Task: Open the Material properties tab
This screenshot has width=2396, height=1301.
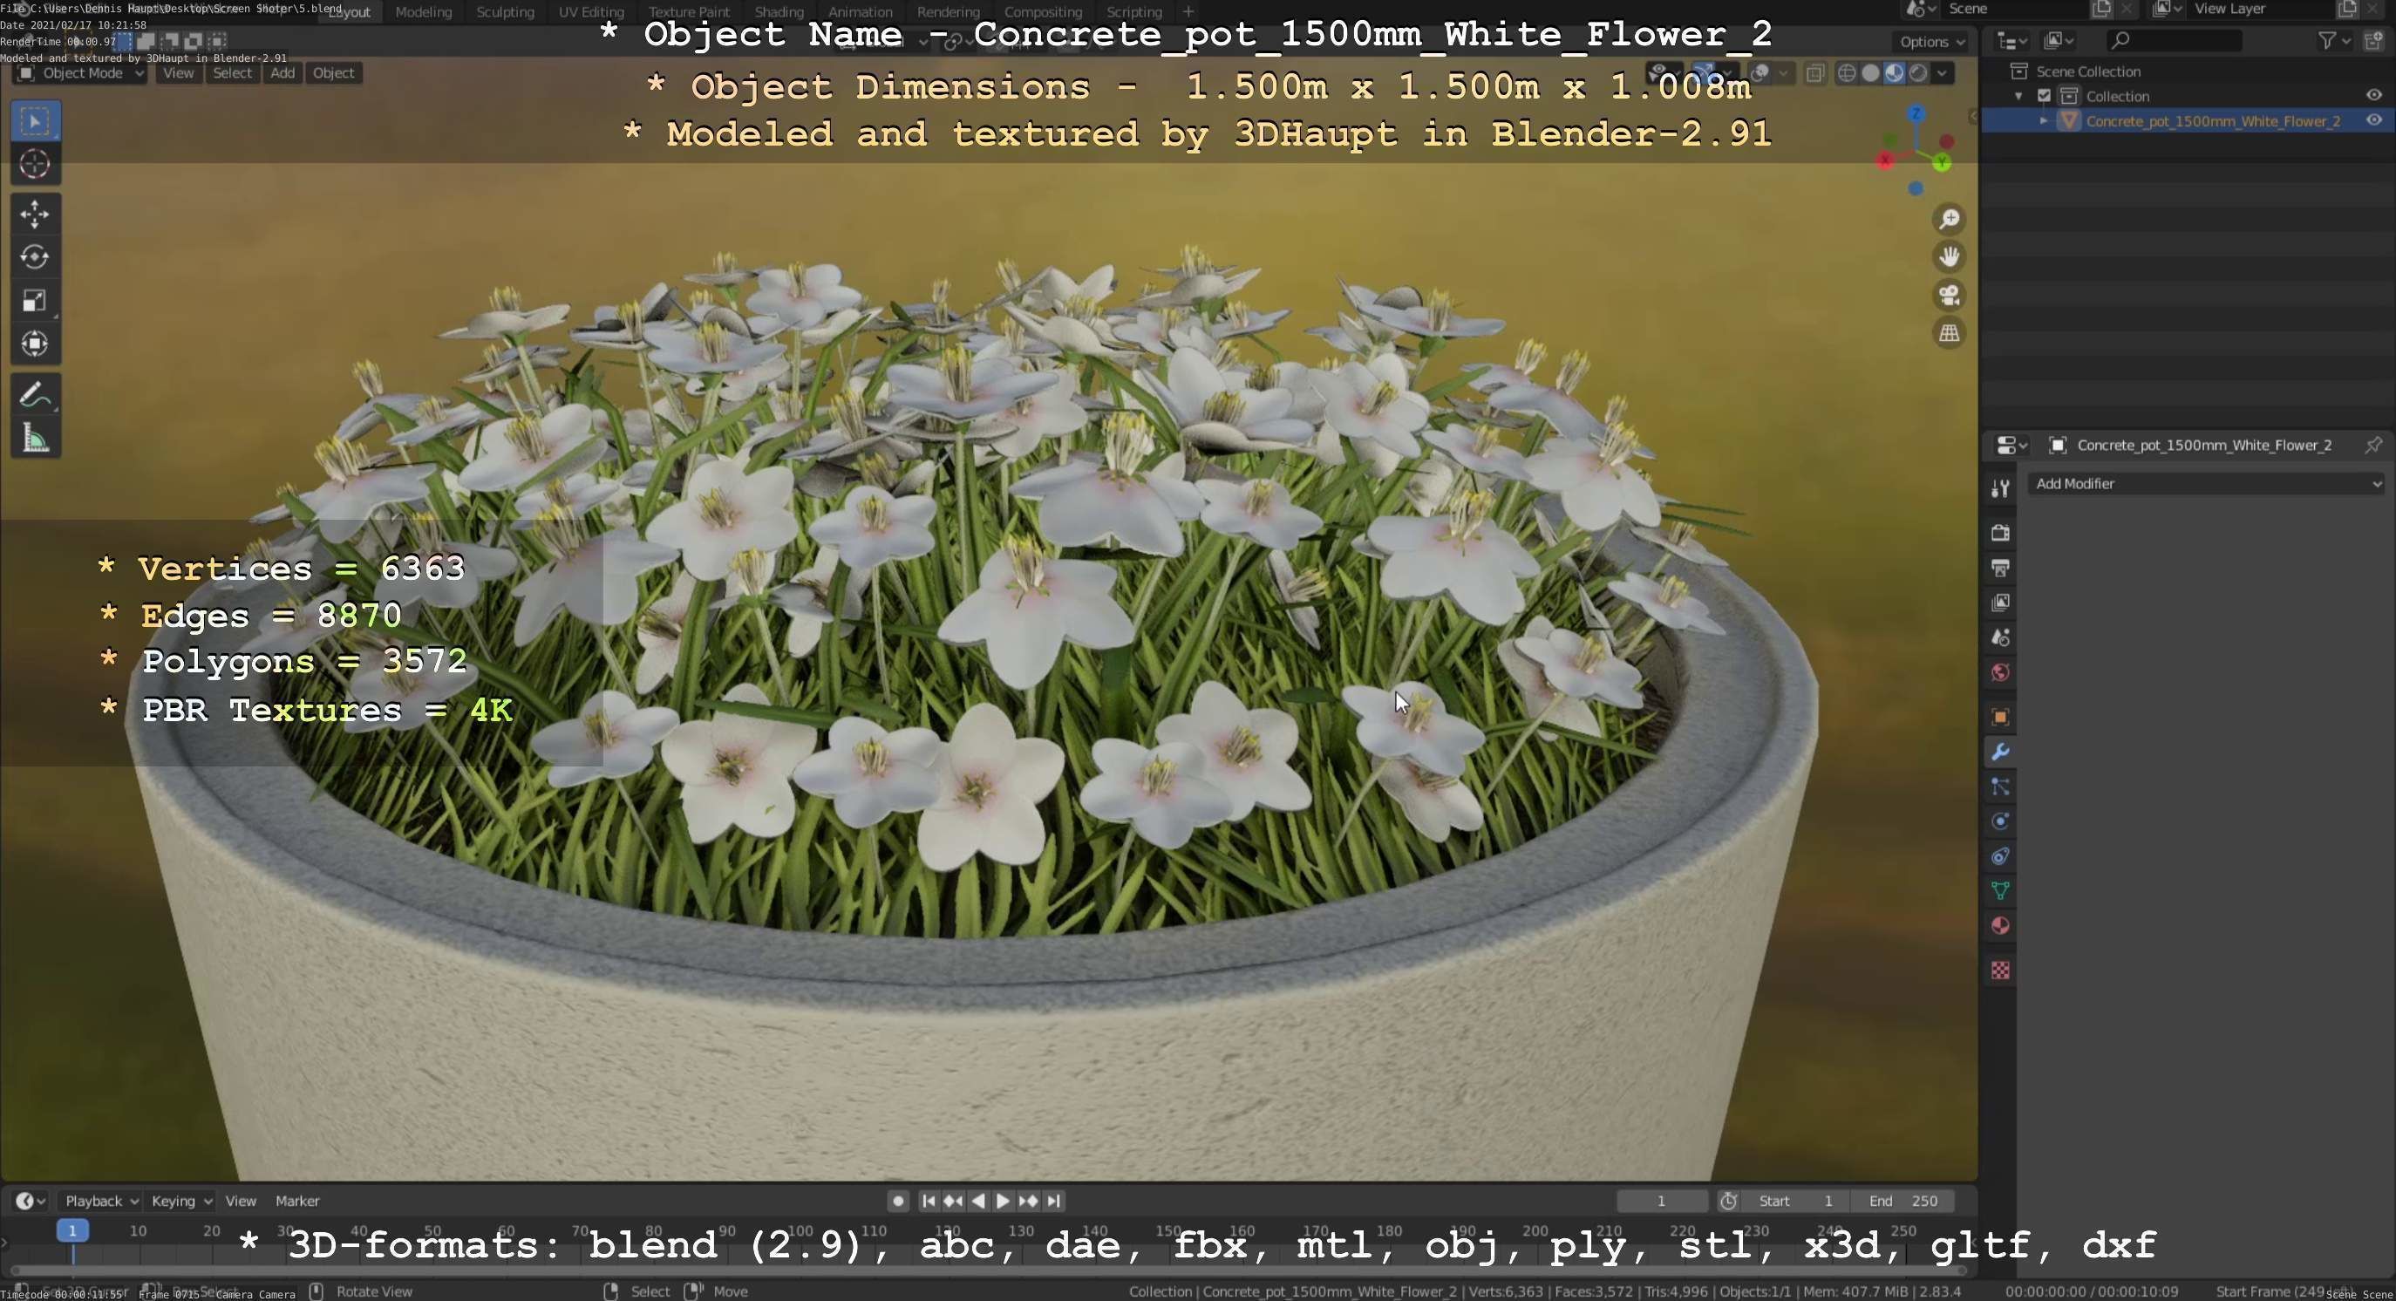Action: click(x=2000, y=926)
